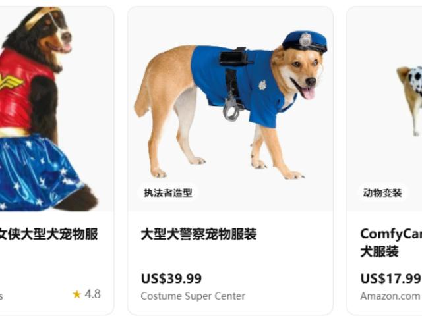Click the police hat on the dog
This screenshot has width=422, height=316.
(x=305, y=42)
